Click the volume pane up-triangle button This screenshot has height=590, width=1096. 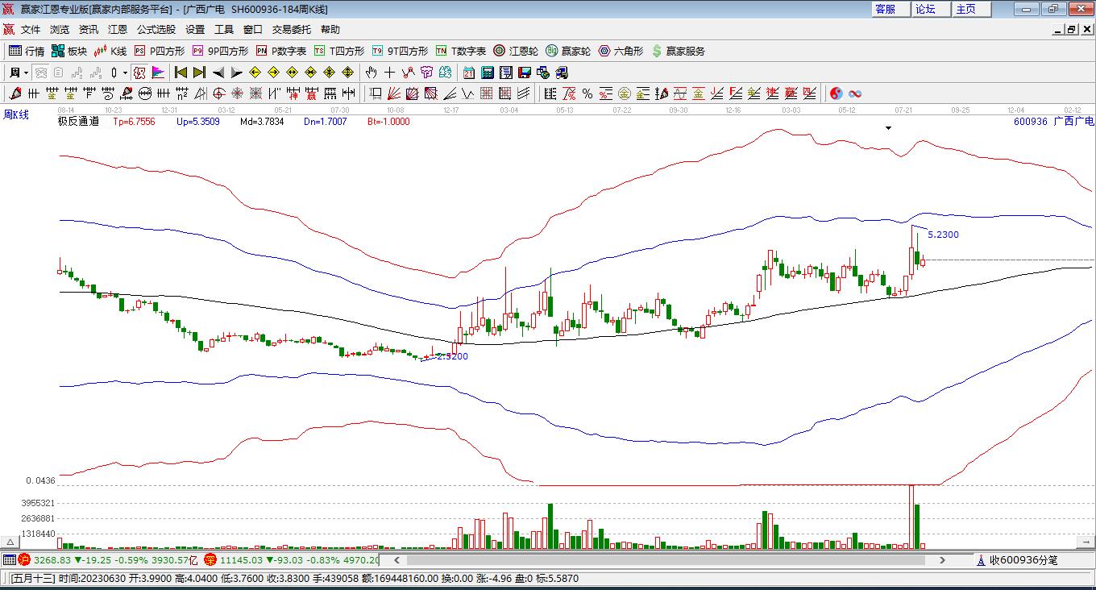click(x=11, y=542)
